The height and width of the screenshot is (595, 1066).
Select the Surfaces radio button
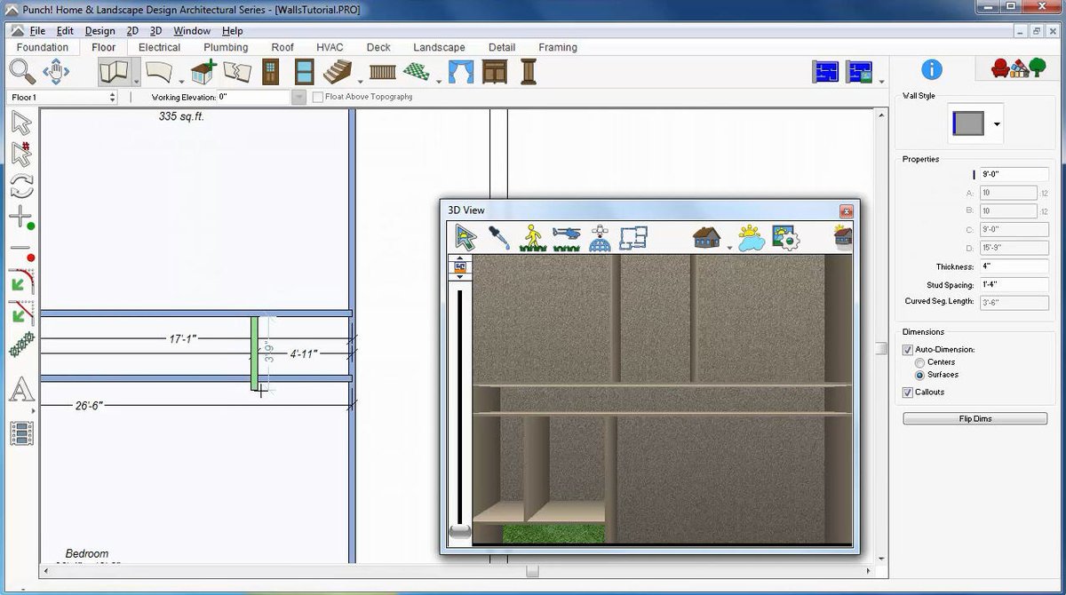point(919,375)
